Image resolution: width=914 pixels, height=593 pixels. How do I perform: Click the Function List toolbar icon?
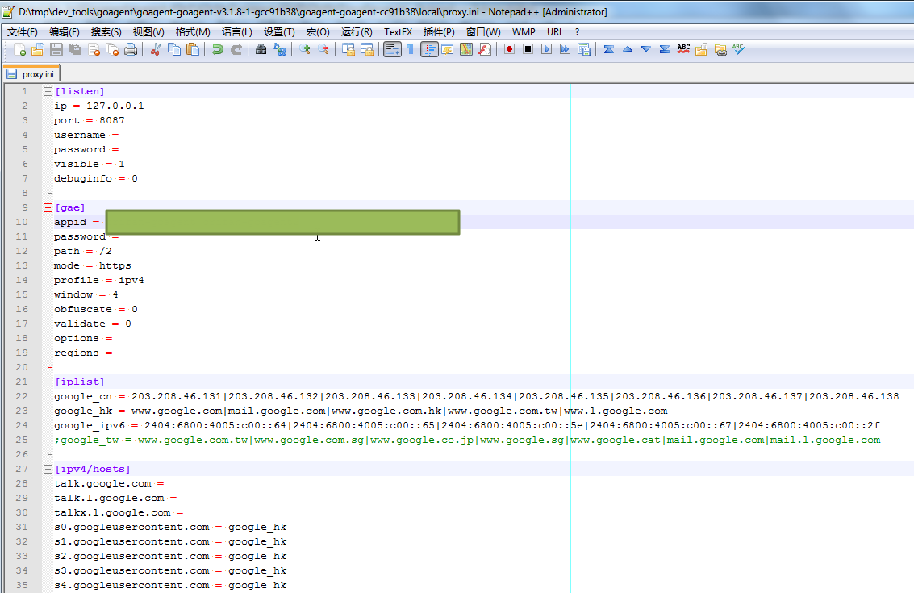[485, 49]
